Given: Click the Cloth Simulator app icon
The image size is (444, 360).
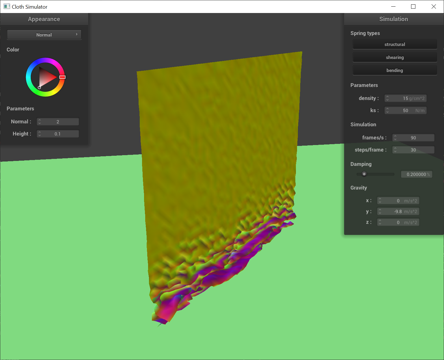Looking at the screenshot, I should click(7, 6).
